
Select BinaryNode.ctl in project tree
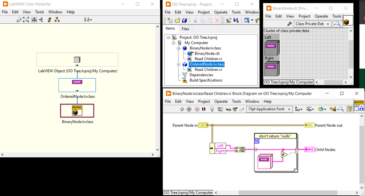pyautogui.click(x=207, y=54)
